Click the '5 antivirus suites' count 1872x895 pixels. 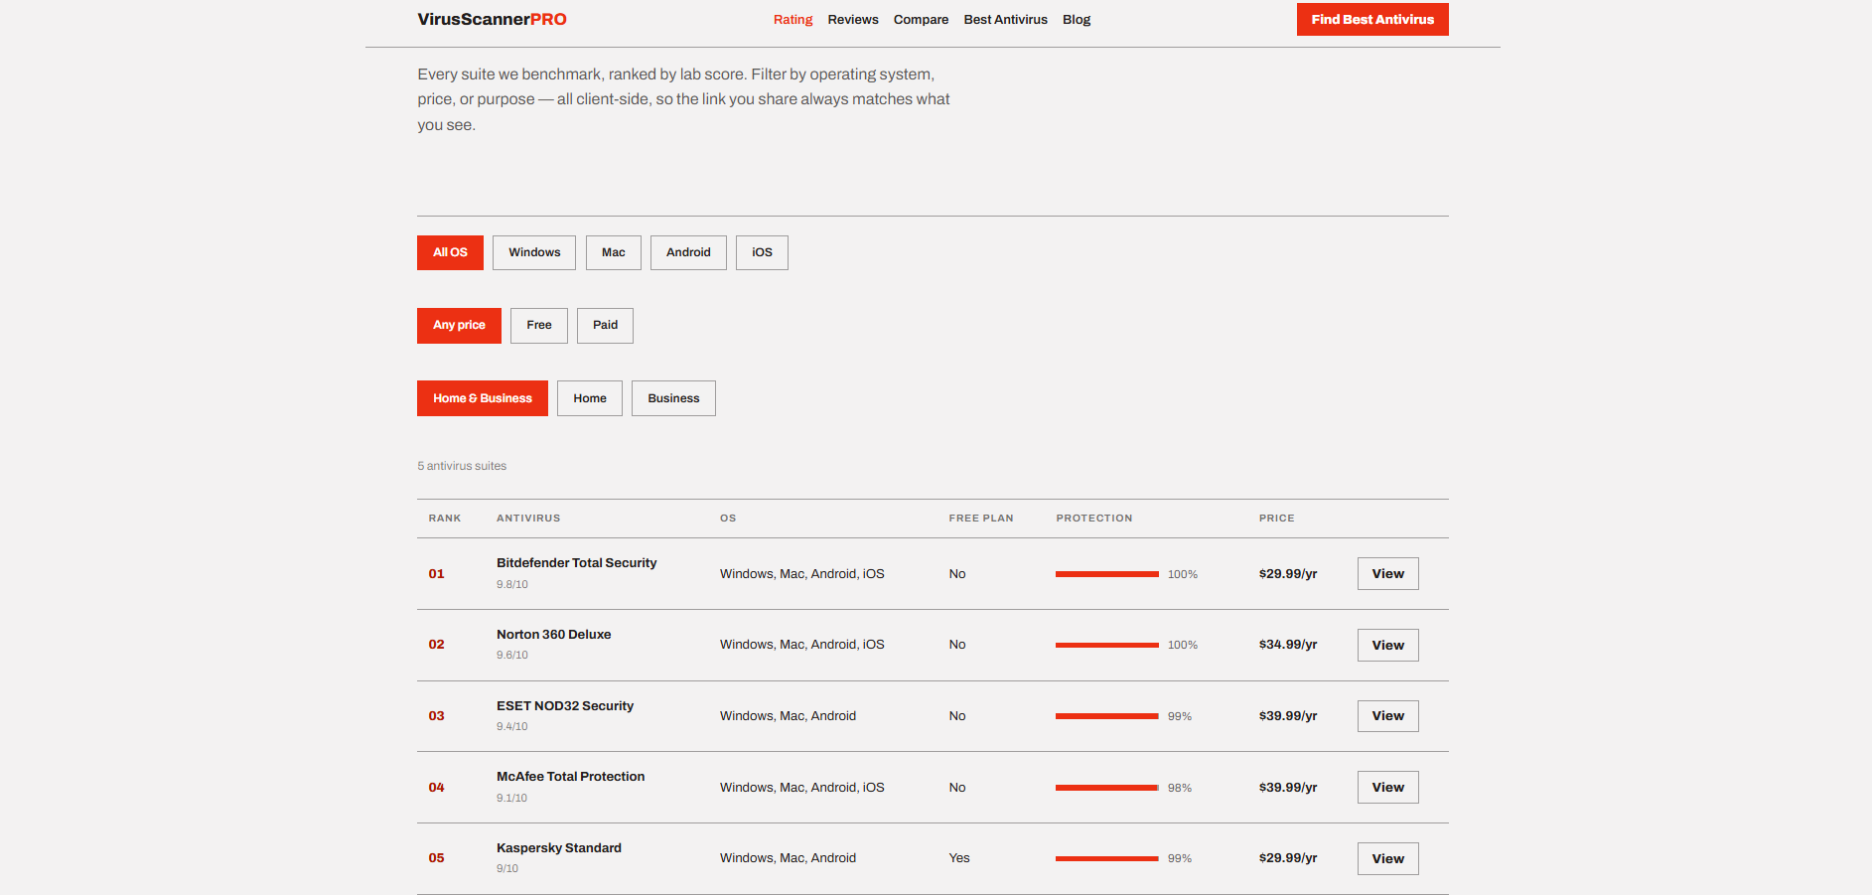click(x=462, y=466)
